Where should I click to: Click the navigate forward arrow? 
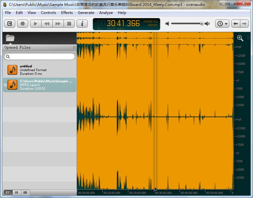point(244,24)
